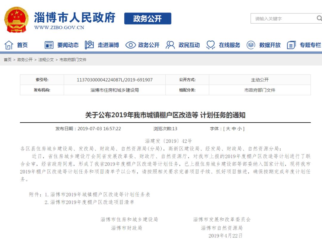This screenshot has height=241, width=322.
Task: Go to 首页 in the breadcrumb
Action: [x=7, y=60]
